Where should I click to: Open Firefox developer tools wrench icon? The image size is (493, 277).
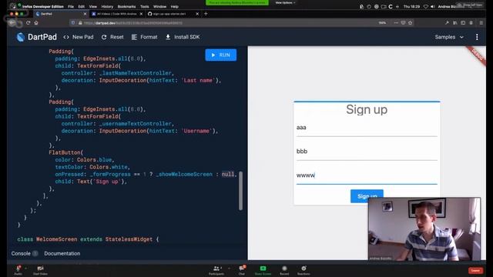pos(447,22)
